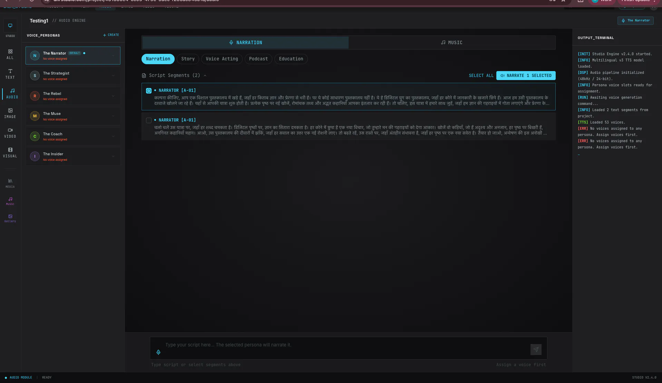This screenshot has height=383, width=662.
Task: Expand The Insider persona chevron
Action: click(x=113, y=156)
